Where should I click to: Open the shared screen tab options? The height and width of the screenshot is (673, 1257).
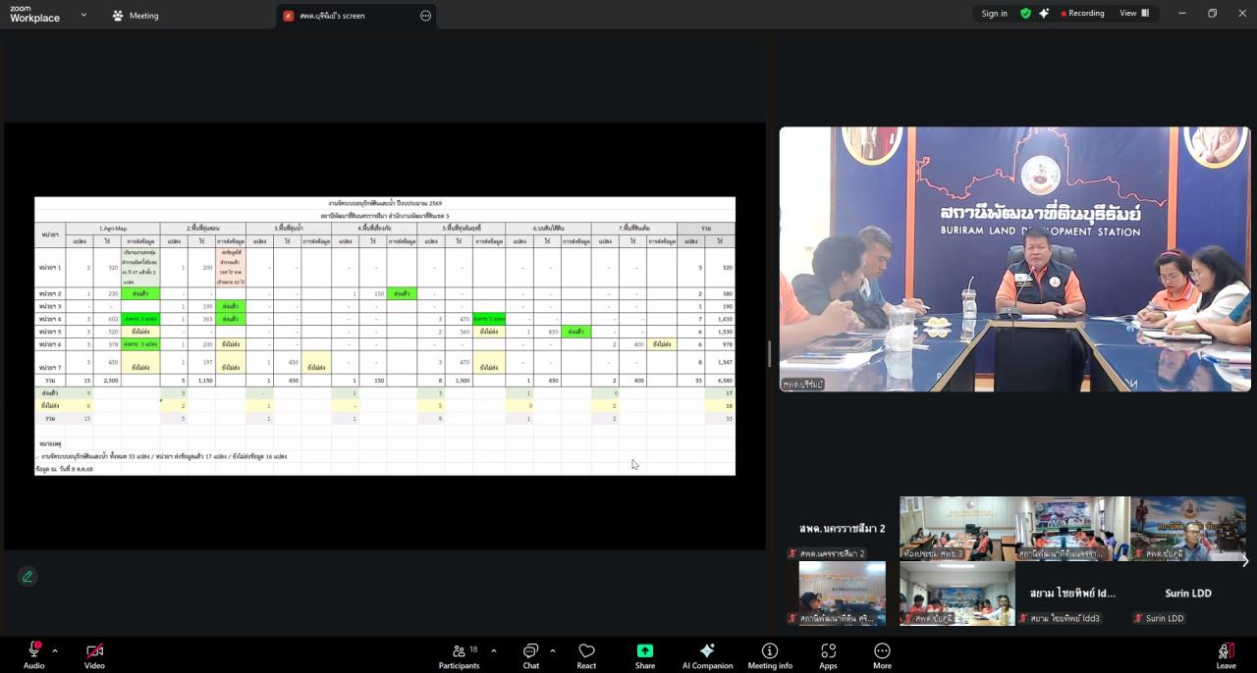[x=425, y=16]
